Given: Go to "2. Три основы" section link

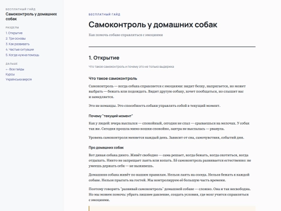Looking at the screenshot, I should click(16, 39).
